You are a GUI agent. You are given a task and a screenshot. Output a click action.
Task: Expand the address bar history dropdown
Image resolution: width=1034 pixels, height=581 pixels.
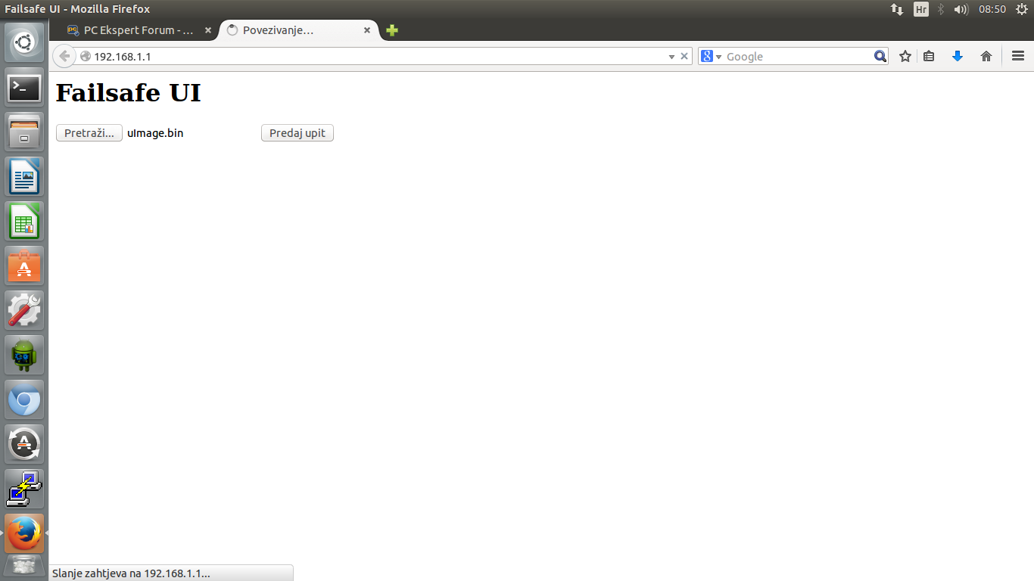coord(671,57)
